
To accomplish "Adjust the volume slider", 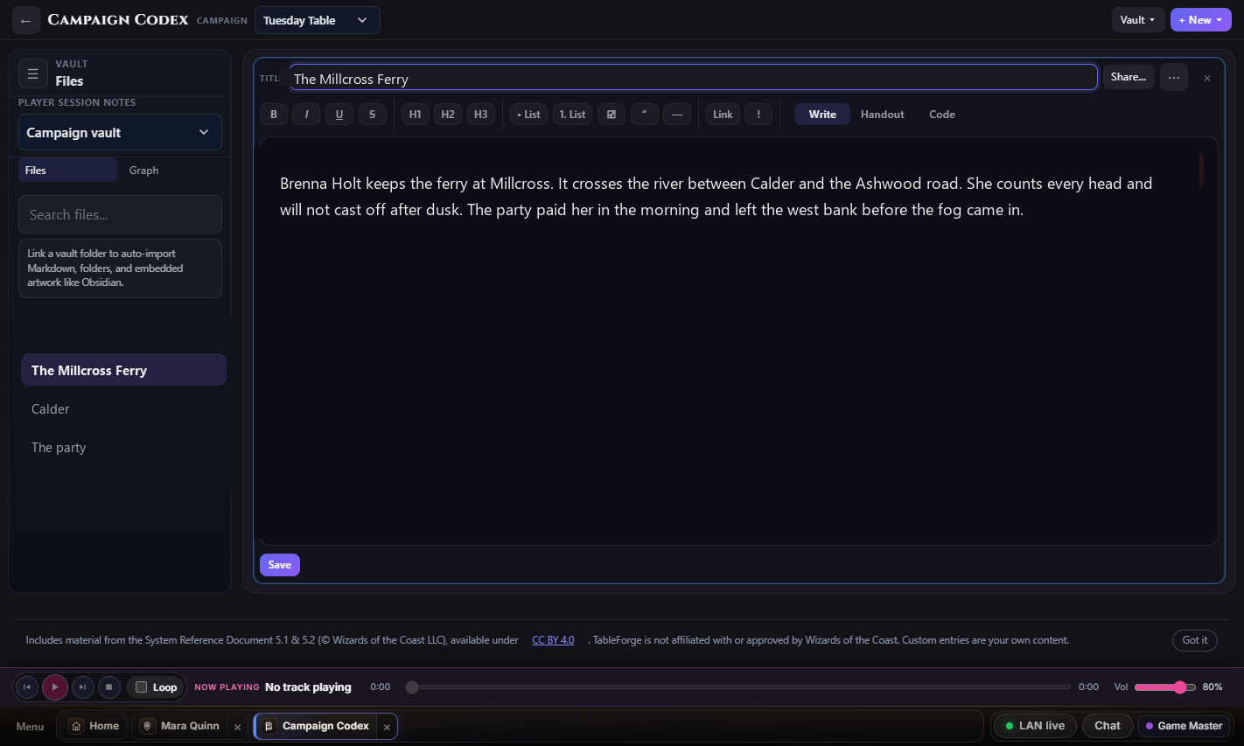I will [1165, 687].
